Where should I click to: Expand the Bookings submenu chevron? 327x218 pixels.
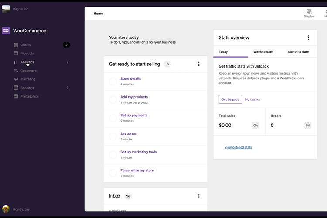68,88
